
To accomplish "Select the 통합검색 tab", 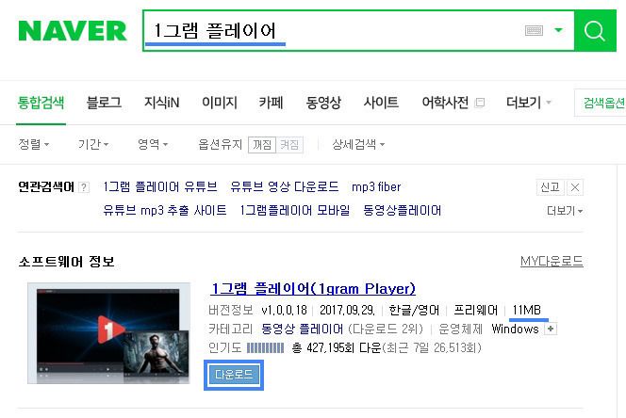I will pyautogui.click(x=41, y=103).
